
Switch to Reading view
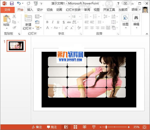pos(84,127)
